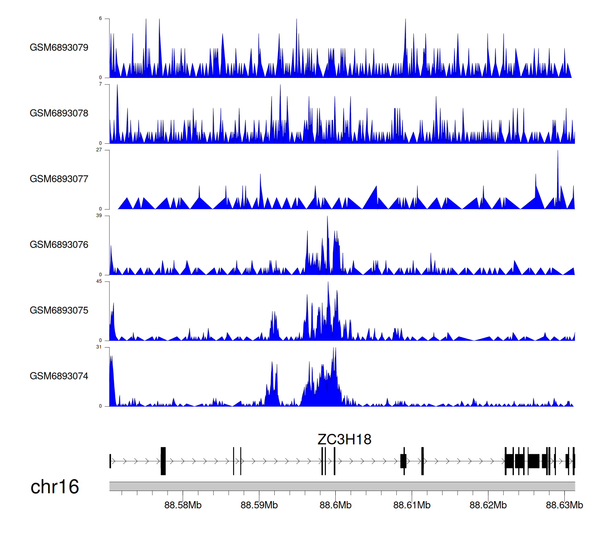Click the 88.58Mb axis position label
Screen dimensions: 606x533
[183, 505]
